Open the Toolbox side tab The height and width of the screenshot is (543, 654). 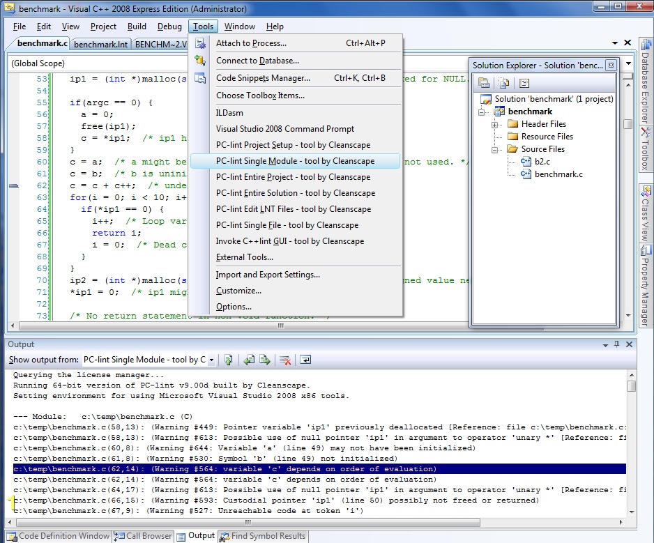[x=646, y=149]
